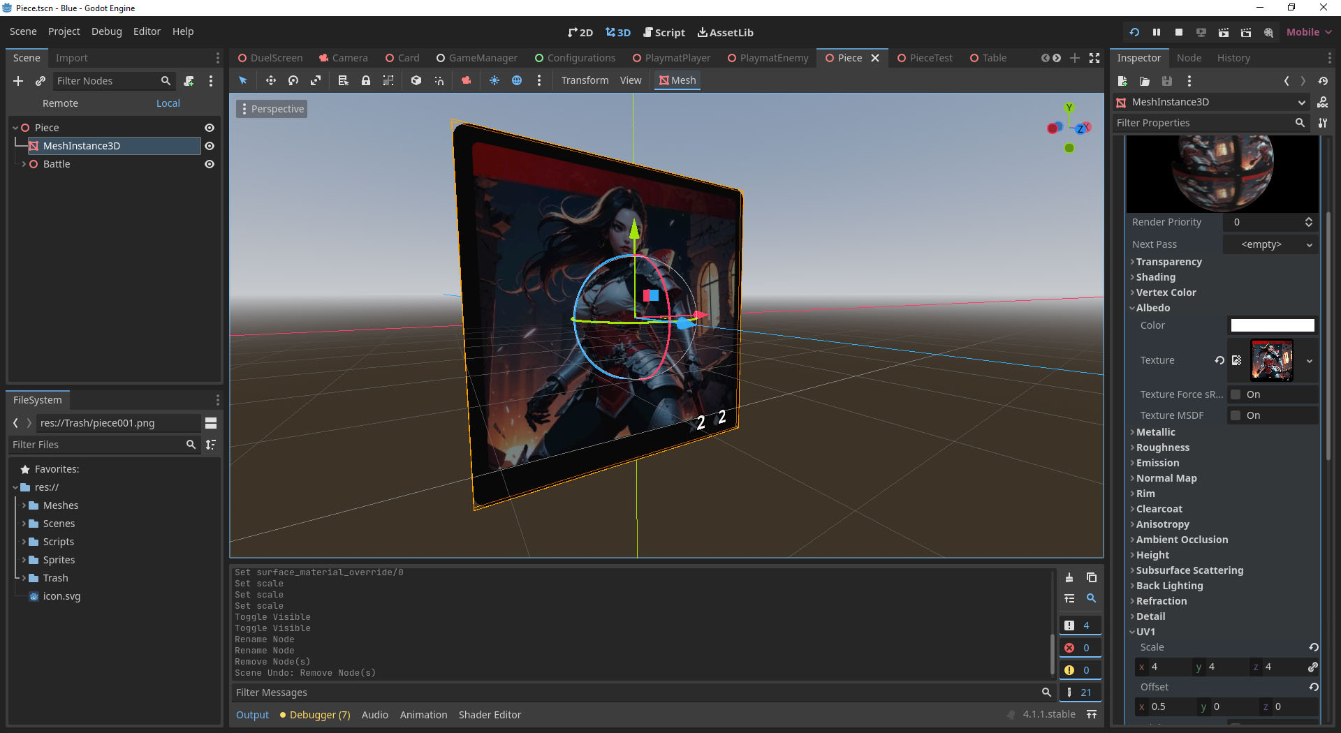Open the Perspective view menu button

click(272, 109)
